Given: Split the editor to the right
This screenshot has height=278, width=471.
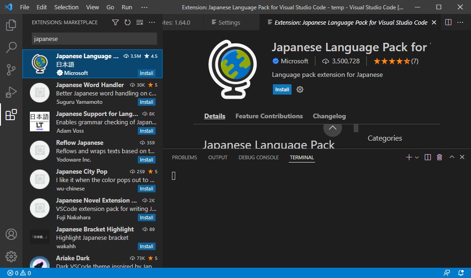Looking at the screenshot, I should (x=448, y=22).
